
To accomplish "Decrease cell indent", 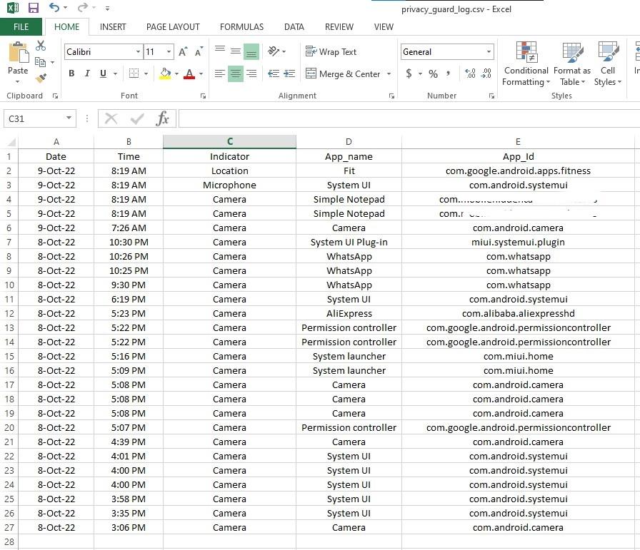I will click(274, 73).
